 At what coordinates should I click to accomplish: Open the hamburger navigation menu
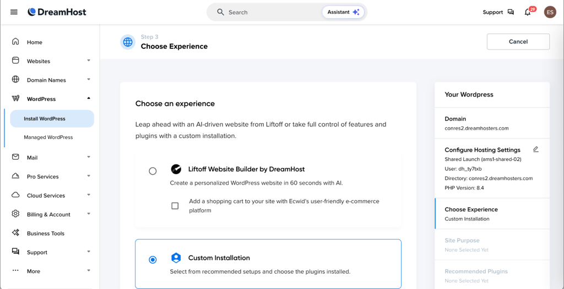(x=14, y=12)
